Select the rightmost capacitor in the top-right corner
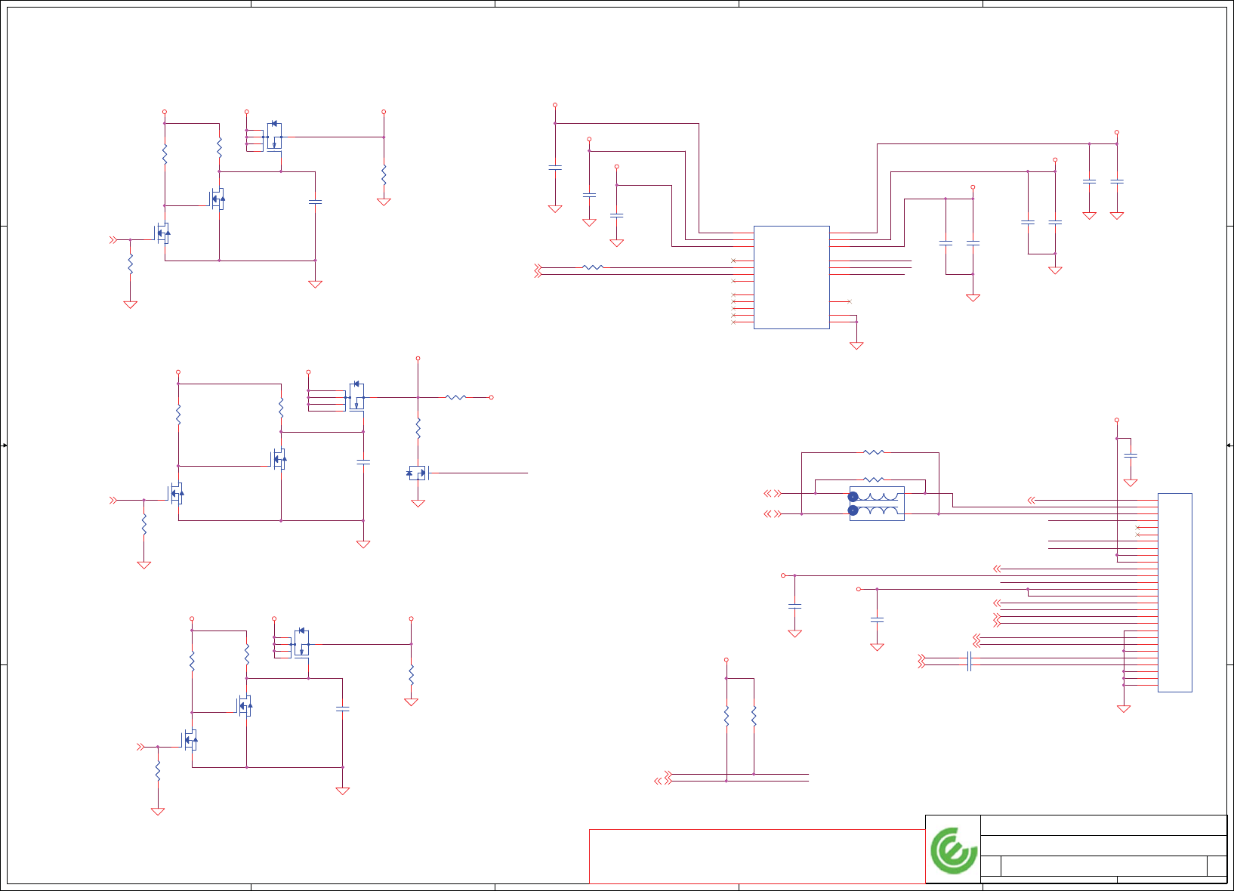This screenshot has width=1234, height=891. click(1117, 181)
